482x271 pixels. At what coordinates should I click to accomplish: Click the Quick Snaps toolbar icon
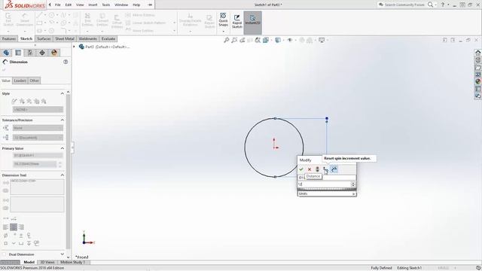pos(223,20)
